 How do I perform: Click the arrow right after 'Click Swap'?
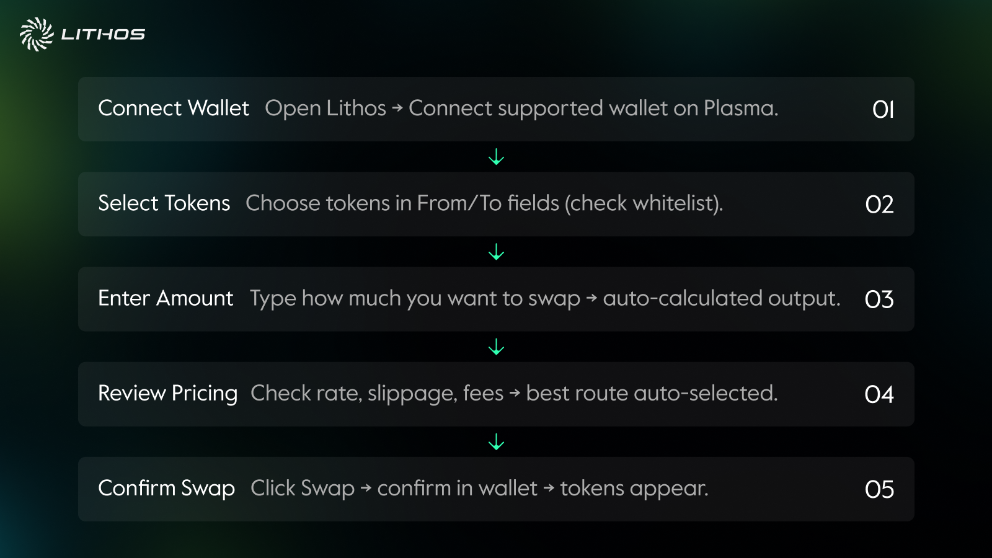366,489
